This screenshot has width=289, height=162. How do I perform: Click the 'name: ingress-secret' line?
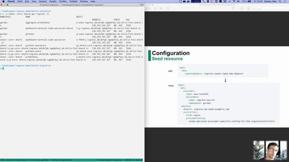point(202,100)
